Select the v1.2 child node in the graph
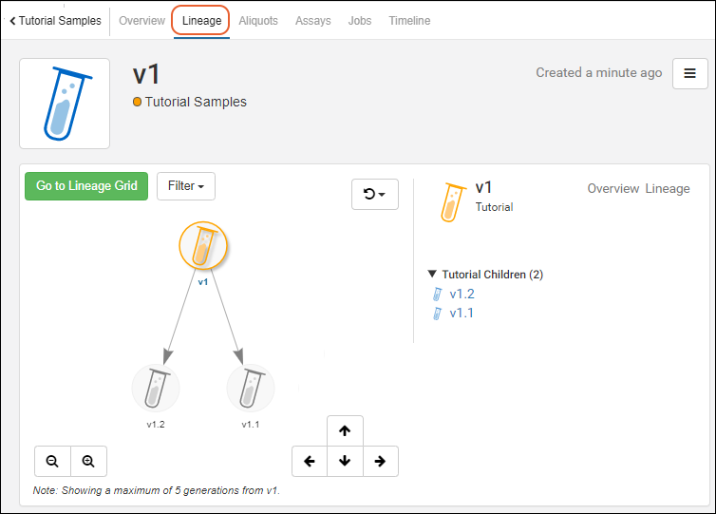This screenshot has height=514, width=716. 156,388
